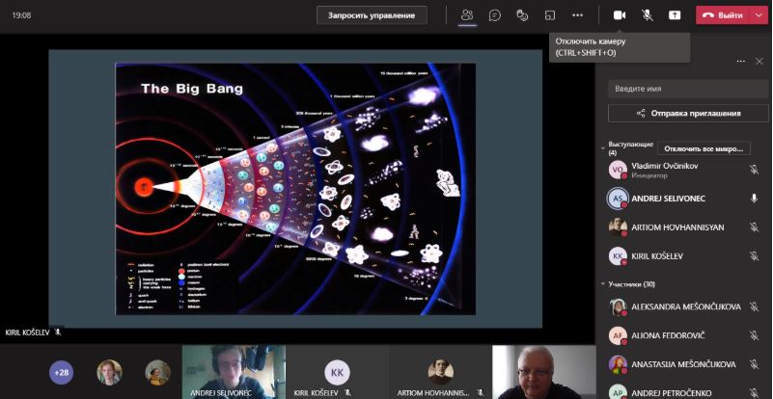773x399 pixels.
Task: Select ANDREJ SELIVONEC's video tile
Action: click(x=234, y=371)
